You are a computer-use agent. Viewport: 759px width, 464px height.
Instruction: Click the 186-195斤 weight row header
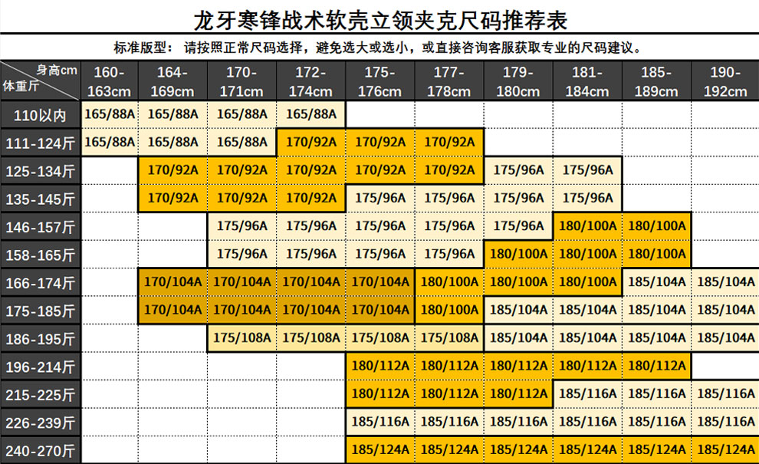40,338
